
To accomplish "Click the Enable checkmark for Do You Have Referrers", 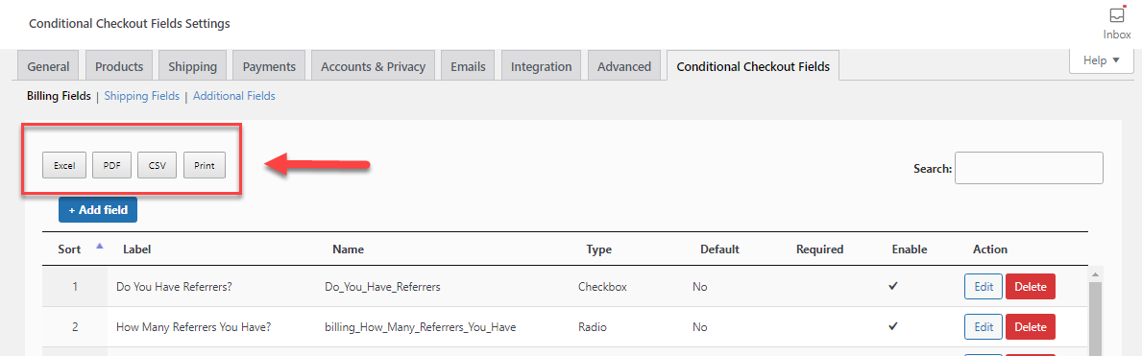I will click(x=893, y=286).
